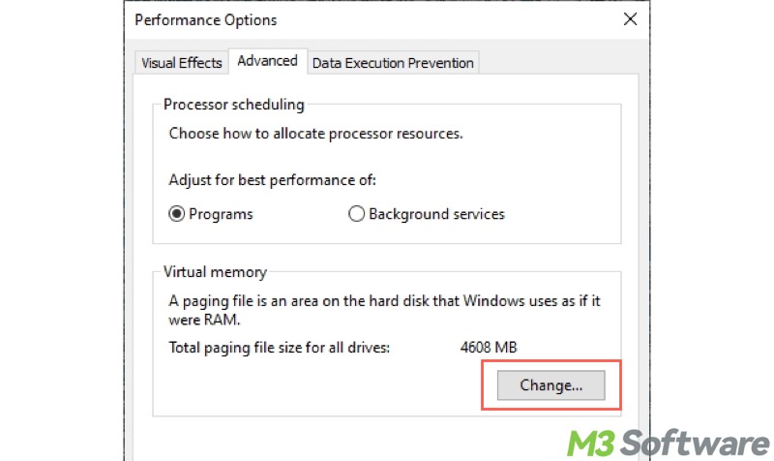The image size is (774, 461).
Task: Click the 'Total paging file size' label
Action: (279, 347)
